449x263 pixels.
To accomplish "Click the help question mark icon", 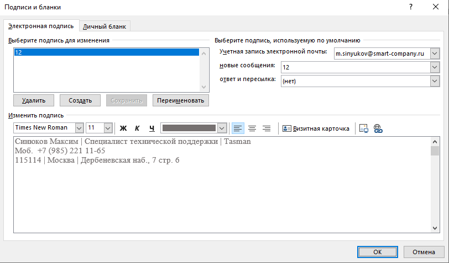I will [410, 7].
